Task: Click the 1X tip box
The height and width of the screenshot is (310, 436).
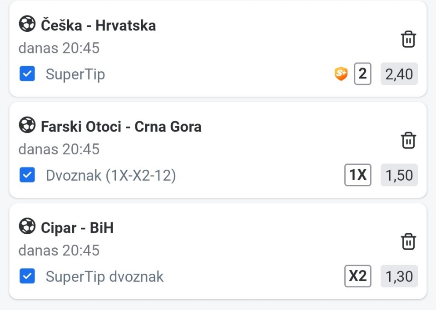Action: coord(357,175)
